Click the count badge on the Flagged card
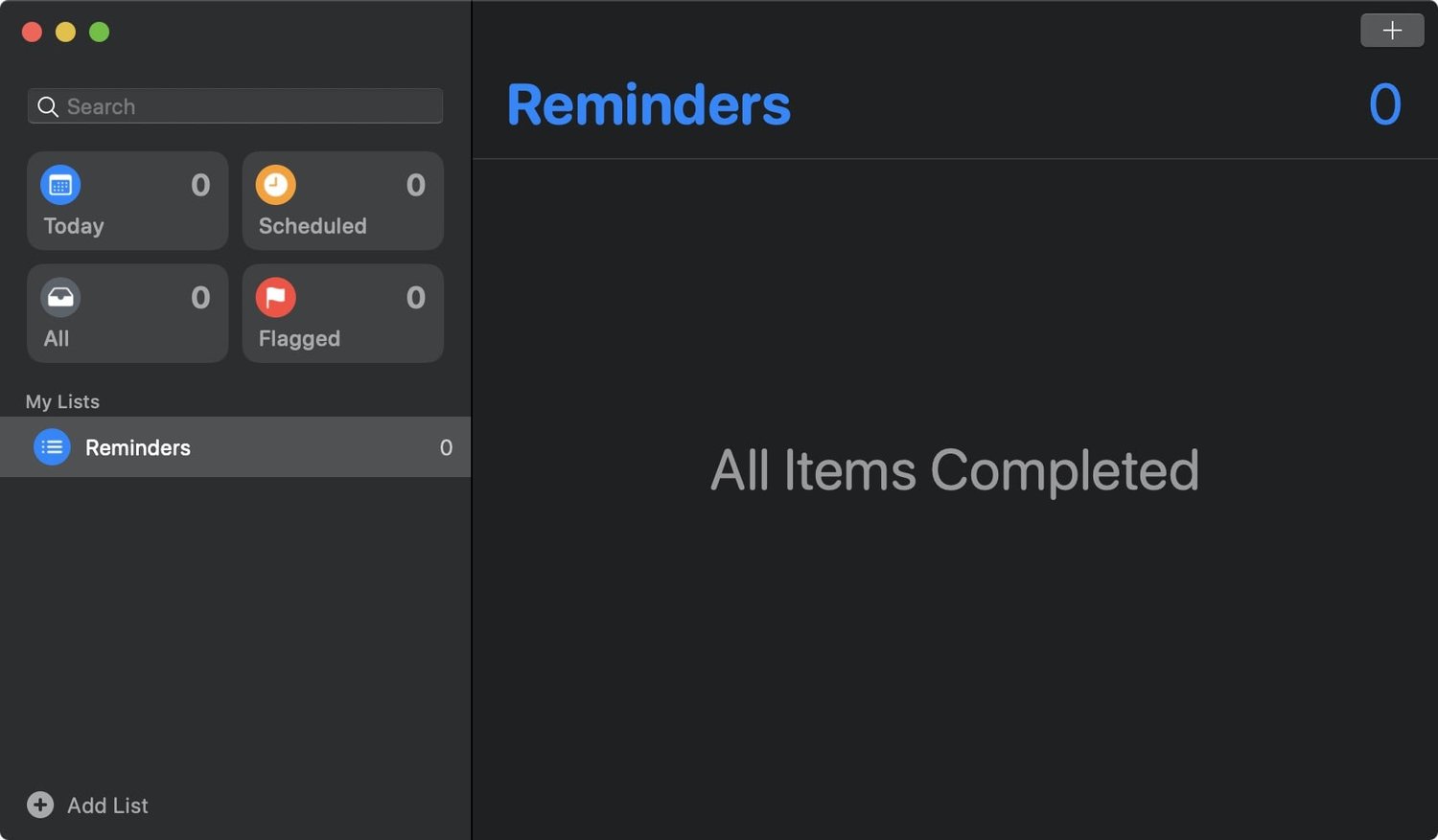The width and height of the screenshot is (1438, 840). coord(415,298)
